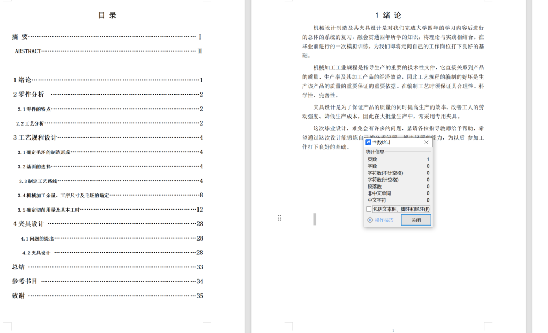
Task: Open the ABSTRACT table of contents entry
Action: (x=28, y=51)
